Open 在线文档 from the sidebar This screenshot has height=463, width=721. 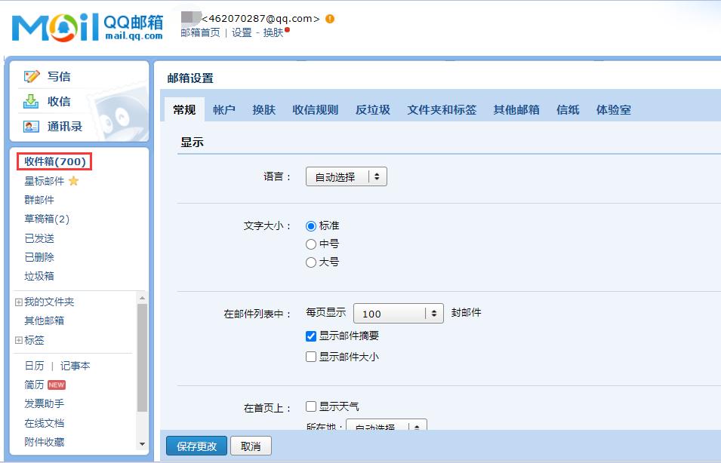[x=43, y=424]
